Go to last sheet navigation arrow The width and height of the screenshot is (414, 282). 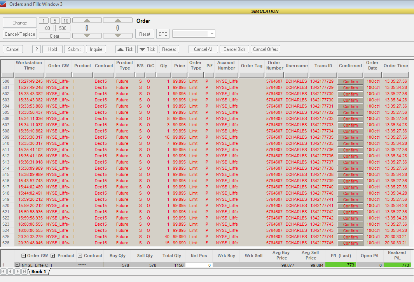[24, 271]
